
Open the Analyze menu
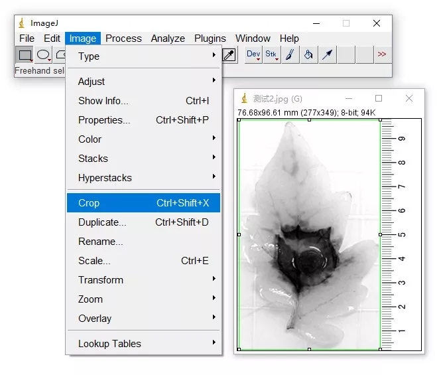168,38
